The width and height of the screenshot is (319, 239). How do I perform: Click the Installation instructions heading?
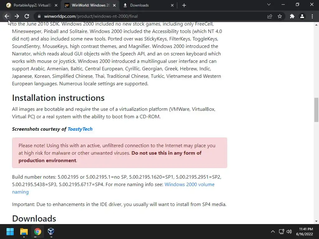pyautogui.click(x=58, y=98)
